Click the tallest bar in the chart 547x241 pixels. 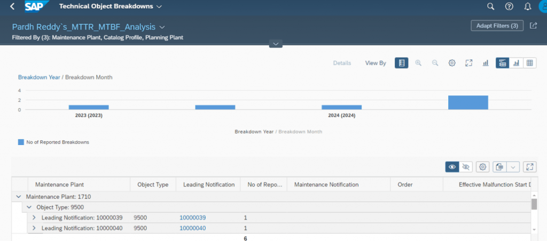[x=468, y=102]
